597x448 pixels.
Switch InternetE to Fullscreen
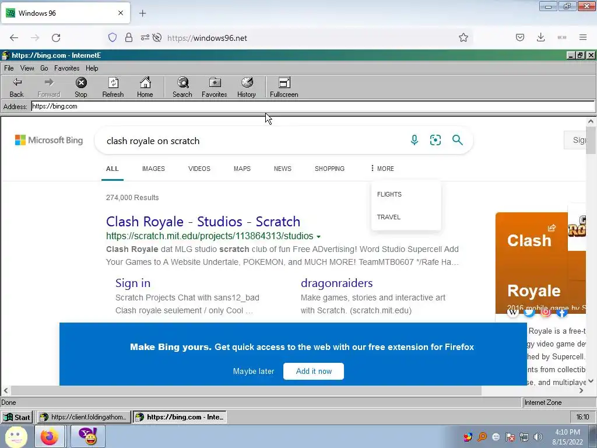point(284,87)
